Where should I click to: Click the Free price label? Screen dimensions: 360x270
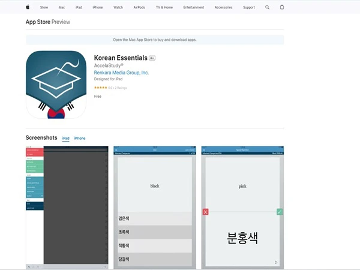(98, 96)
